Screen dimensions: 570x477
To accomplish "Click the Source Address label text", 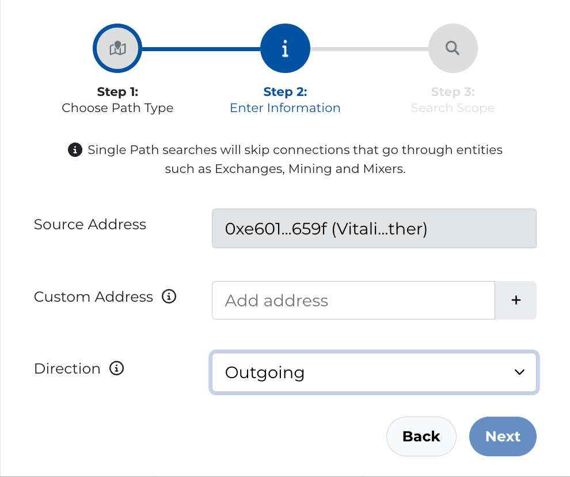I will coord(90,224).
